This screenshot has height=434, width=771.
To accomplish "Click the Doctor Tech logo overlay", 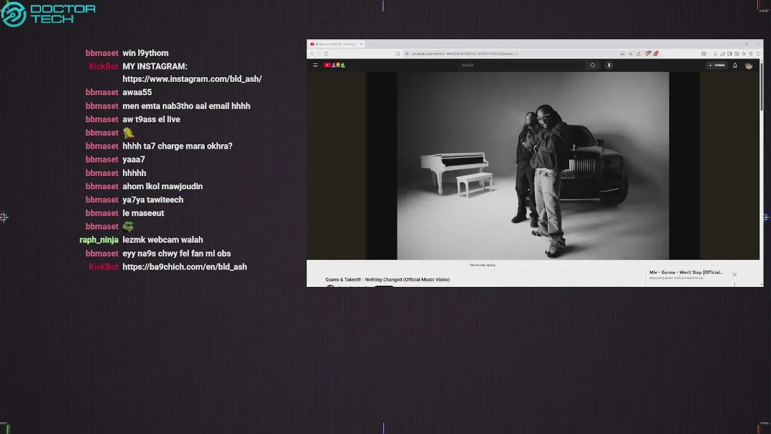I will point(48,14).
